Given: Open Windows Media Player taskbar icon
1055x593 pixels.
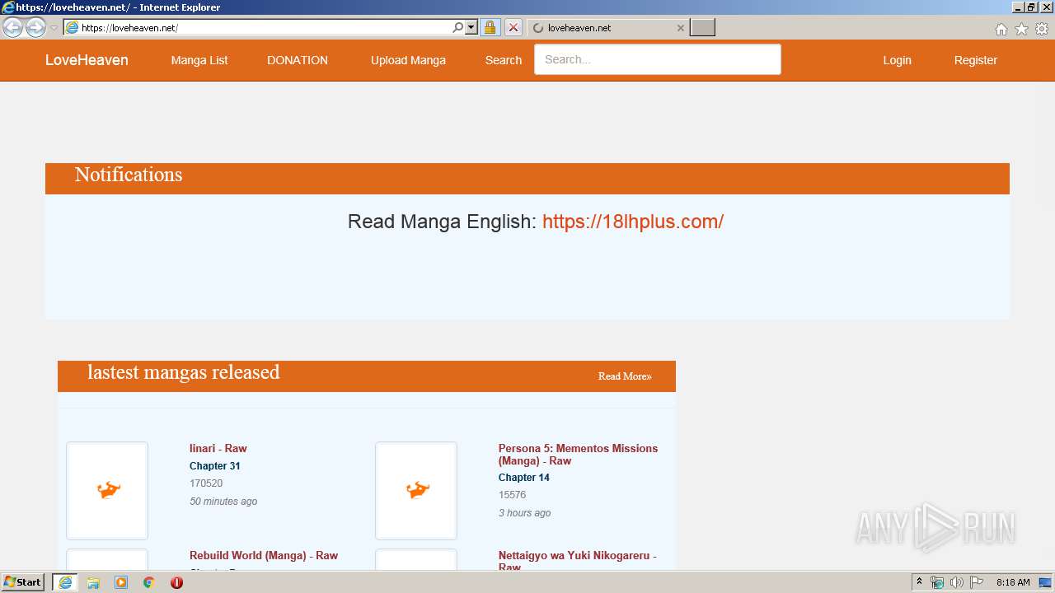Looking at the screenshot, I should tap(121, 582).
